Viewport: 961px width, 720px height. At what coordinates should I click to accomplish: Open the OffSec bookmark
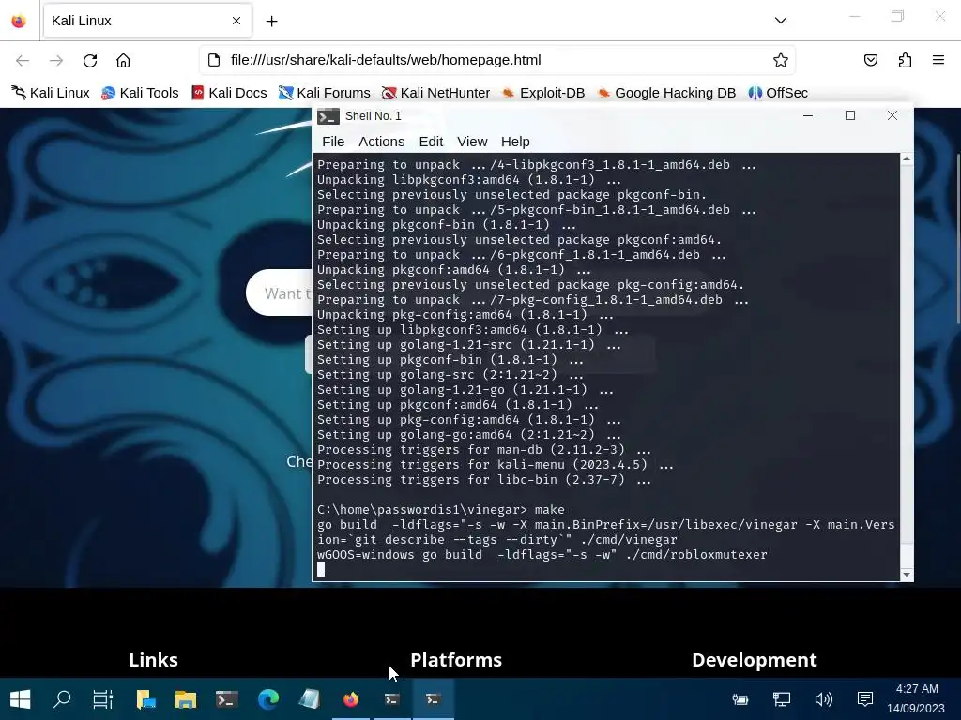coord(778,93)
